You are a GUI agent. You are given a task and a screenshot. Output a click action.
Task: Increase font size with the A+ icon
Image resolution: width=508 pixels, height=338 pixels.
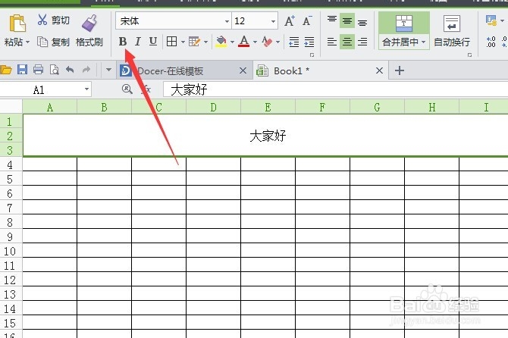pyautogui.click(x=290, y=21)
